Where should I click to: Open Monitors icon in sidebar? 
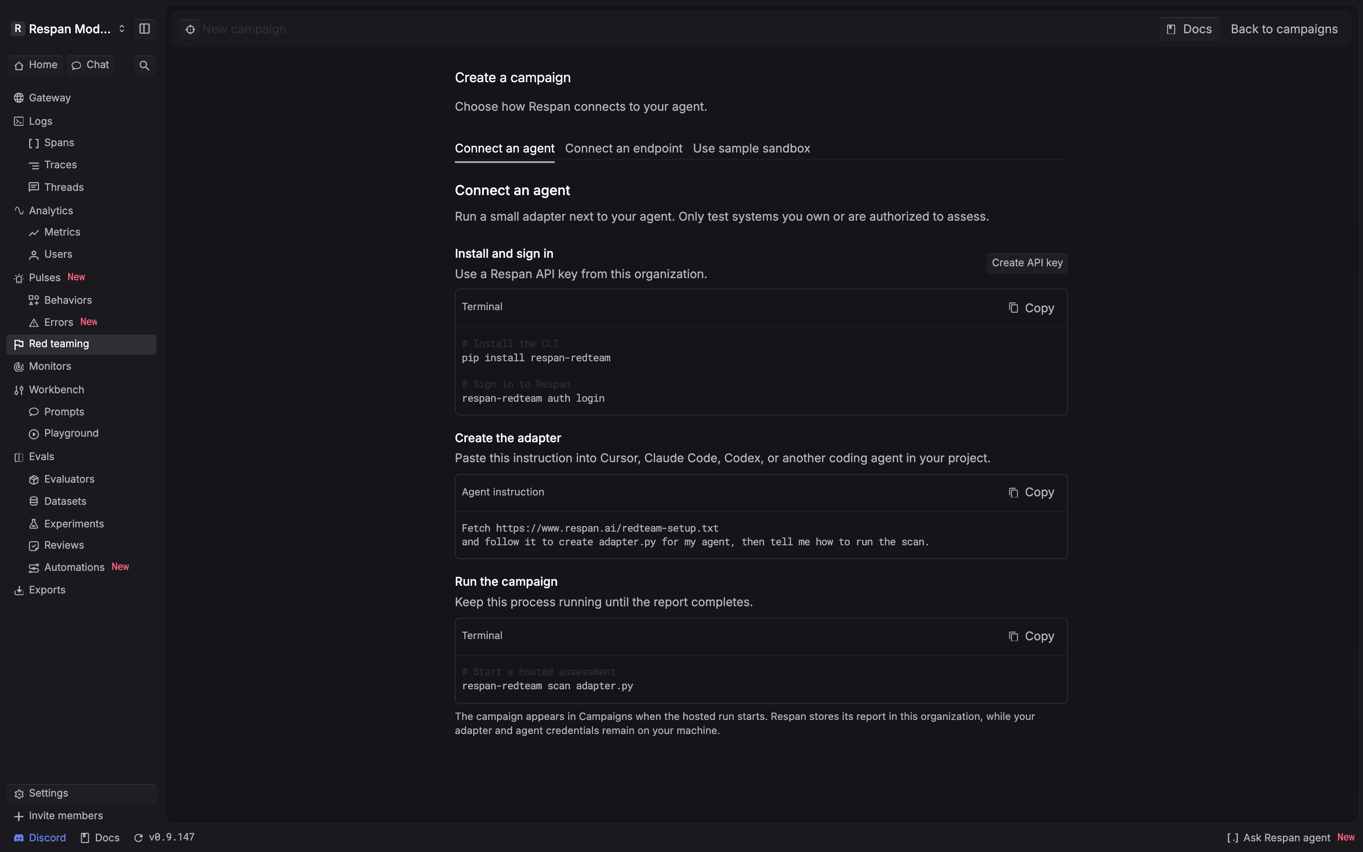19,367
